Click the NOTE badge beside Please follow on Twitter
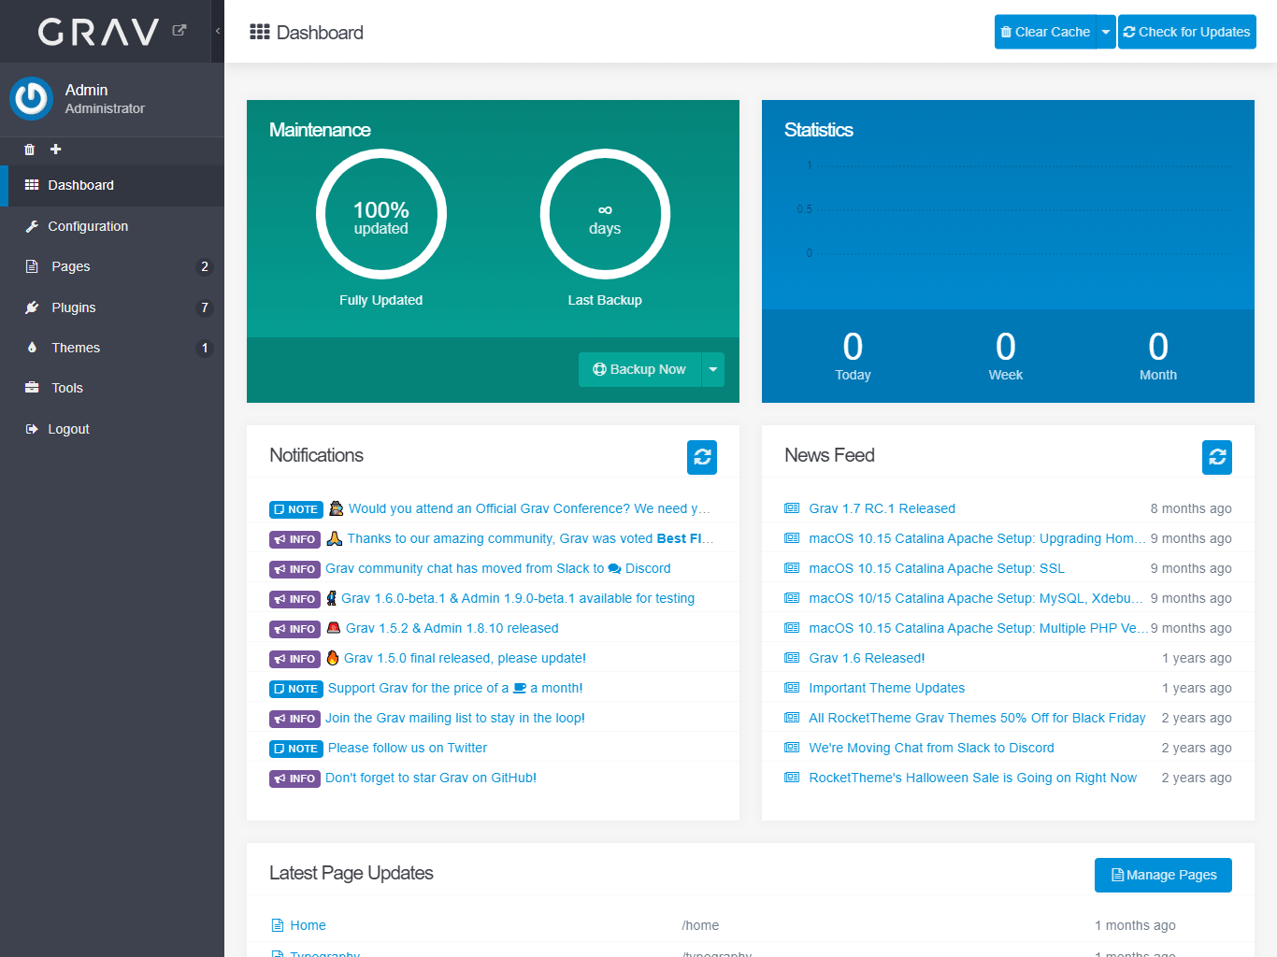The image size is (1277, 957). 296,749
